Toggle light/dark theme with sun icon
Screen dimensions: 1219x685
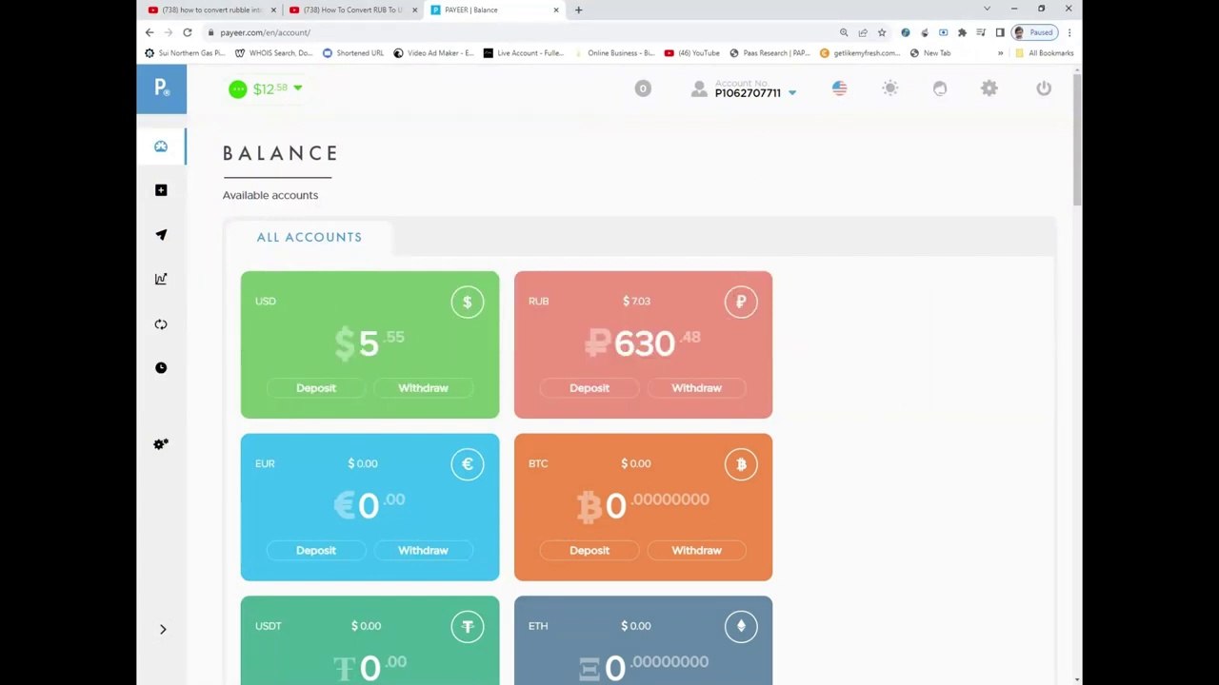coord(889,88)
